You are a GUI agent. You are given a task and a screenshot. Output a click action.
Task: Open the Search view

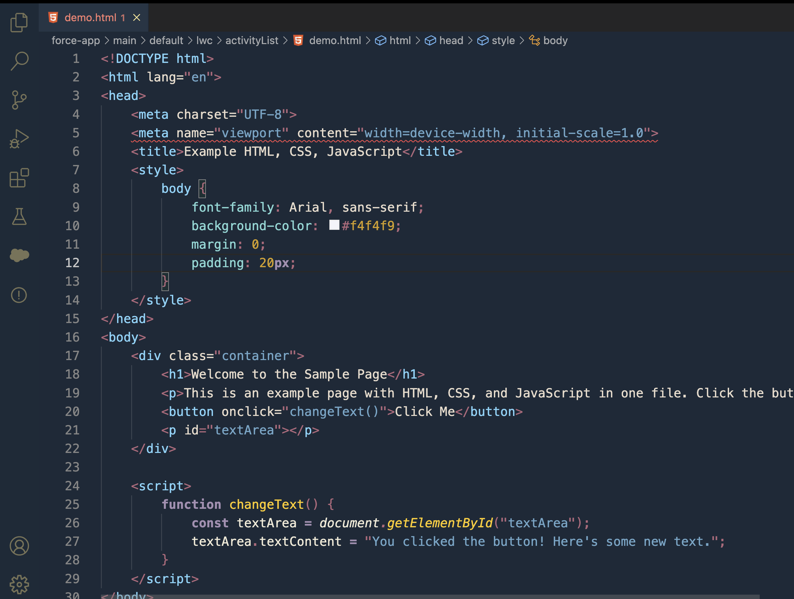(19, 61)
